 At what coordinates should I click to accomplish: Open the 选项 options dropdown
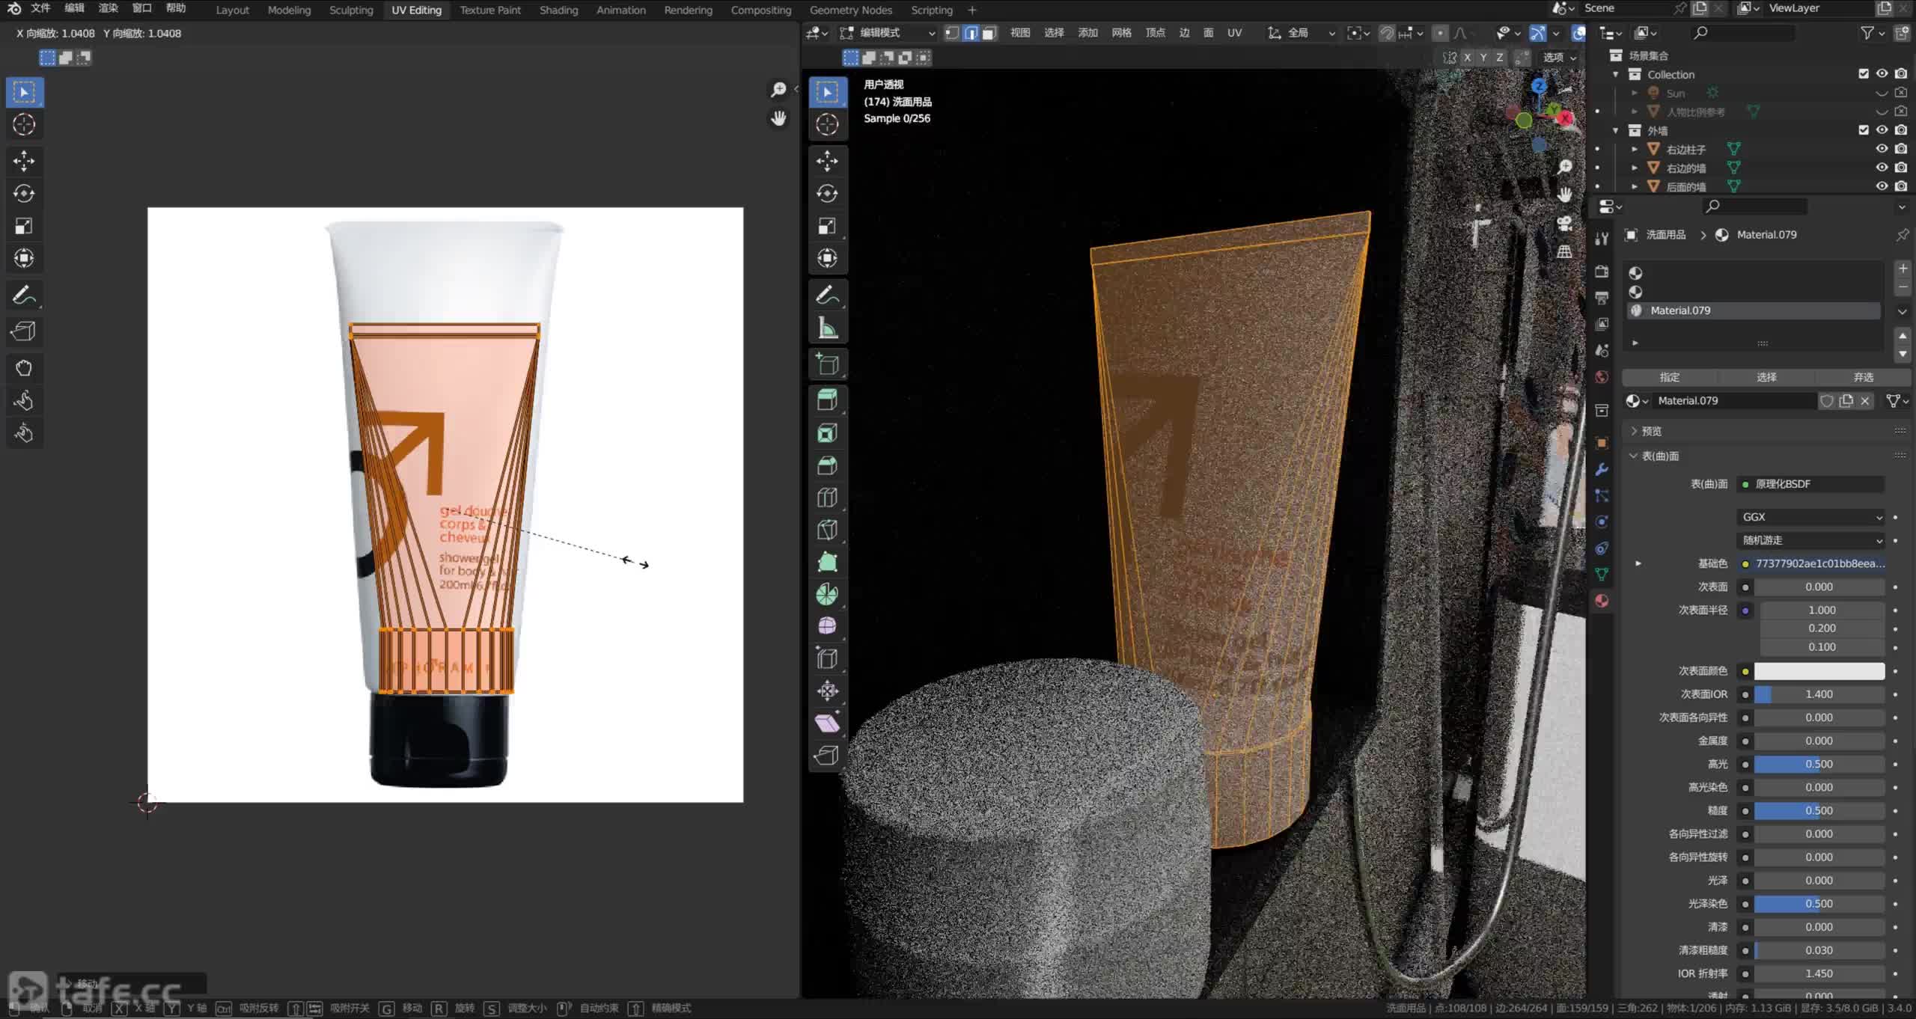1559,57
